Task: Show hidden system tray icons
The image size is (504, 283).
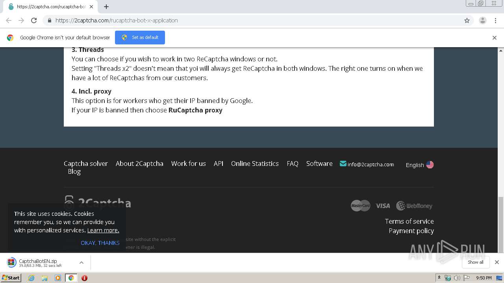Action: [439, 278]
